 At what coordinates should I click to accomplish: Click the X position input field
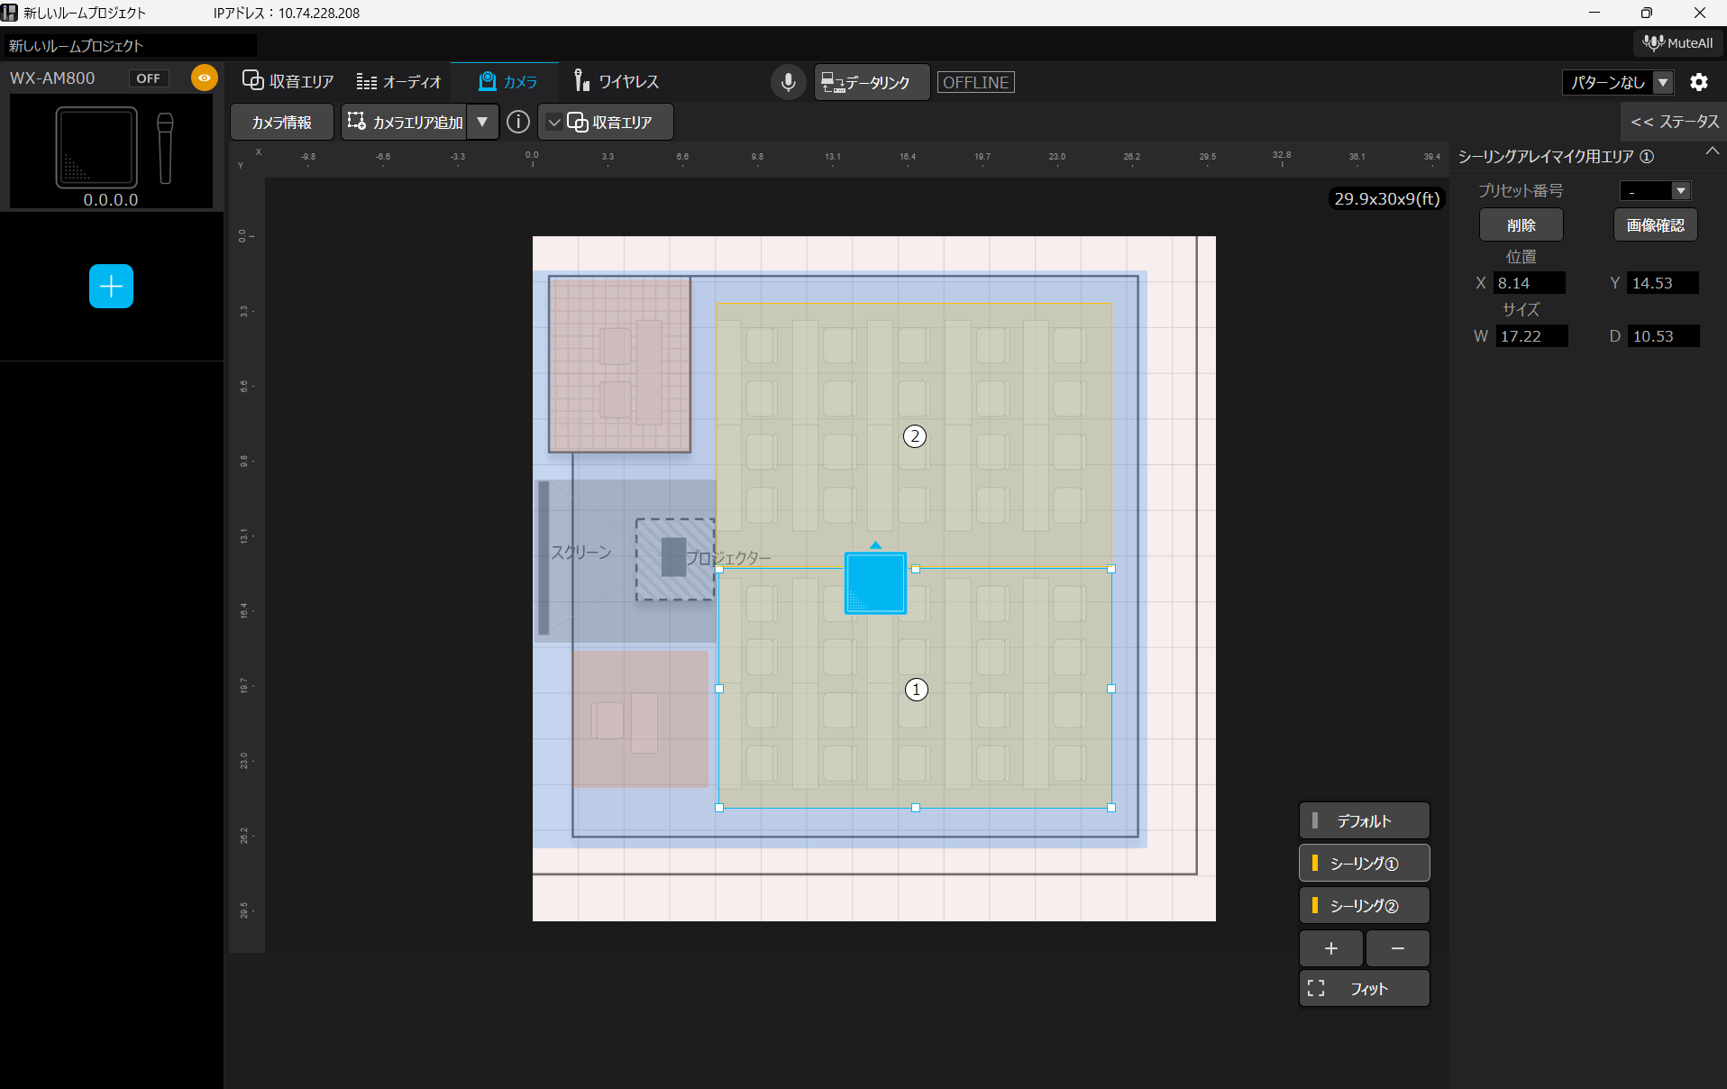[x=1529, y=283]
